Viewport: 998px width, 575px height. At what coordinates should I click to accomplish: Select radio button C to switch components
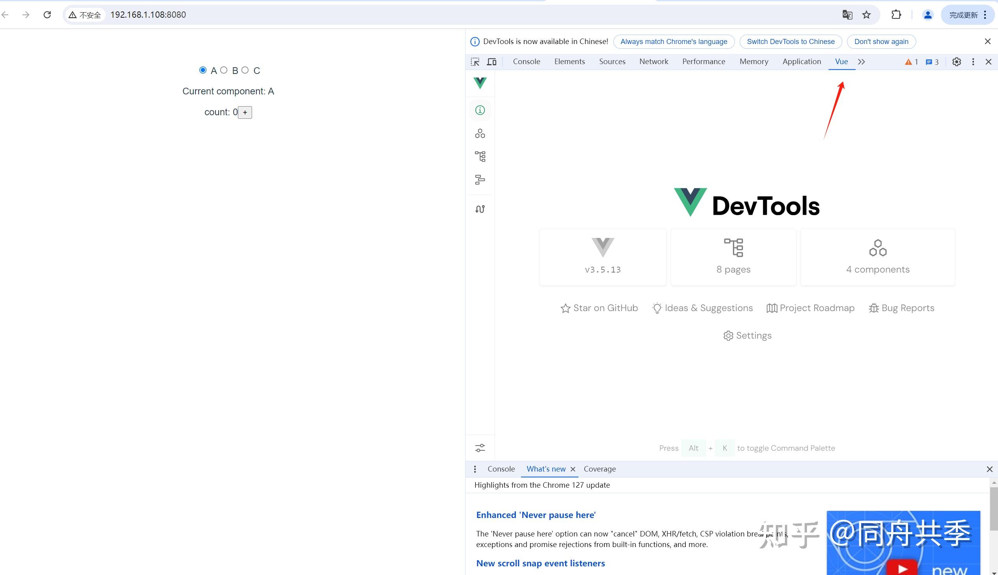click(245, 70)
